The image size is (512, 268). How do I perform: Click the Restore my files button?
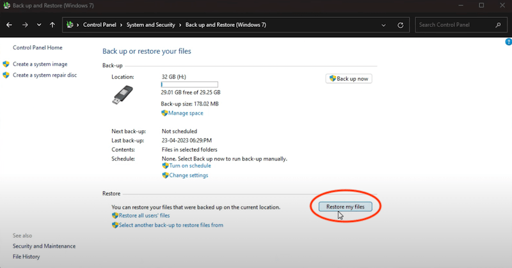click(x=345, y=207)
